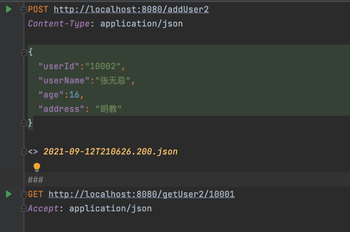Viewport: 350px width, 232px height.
Task: Open the getUser2/10001 URL link
Action: (142, 194)
